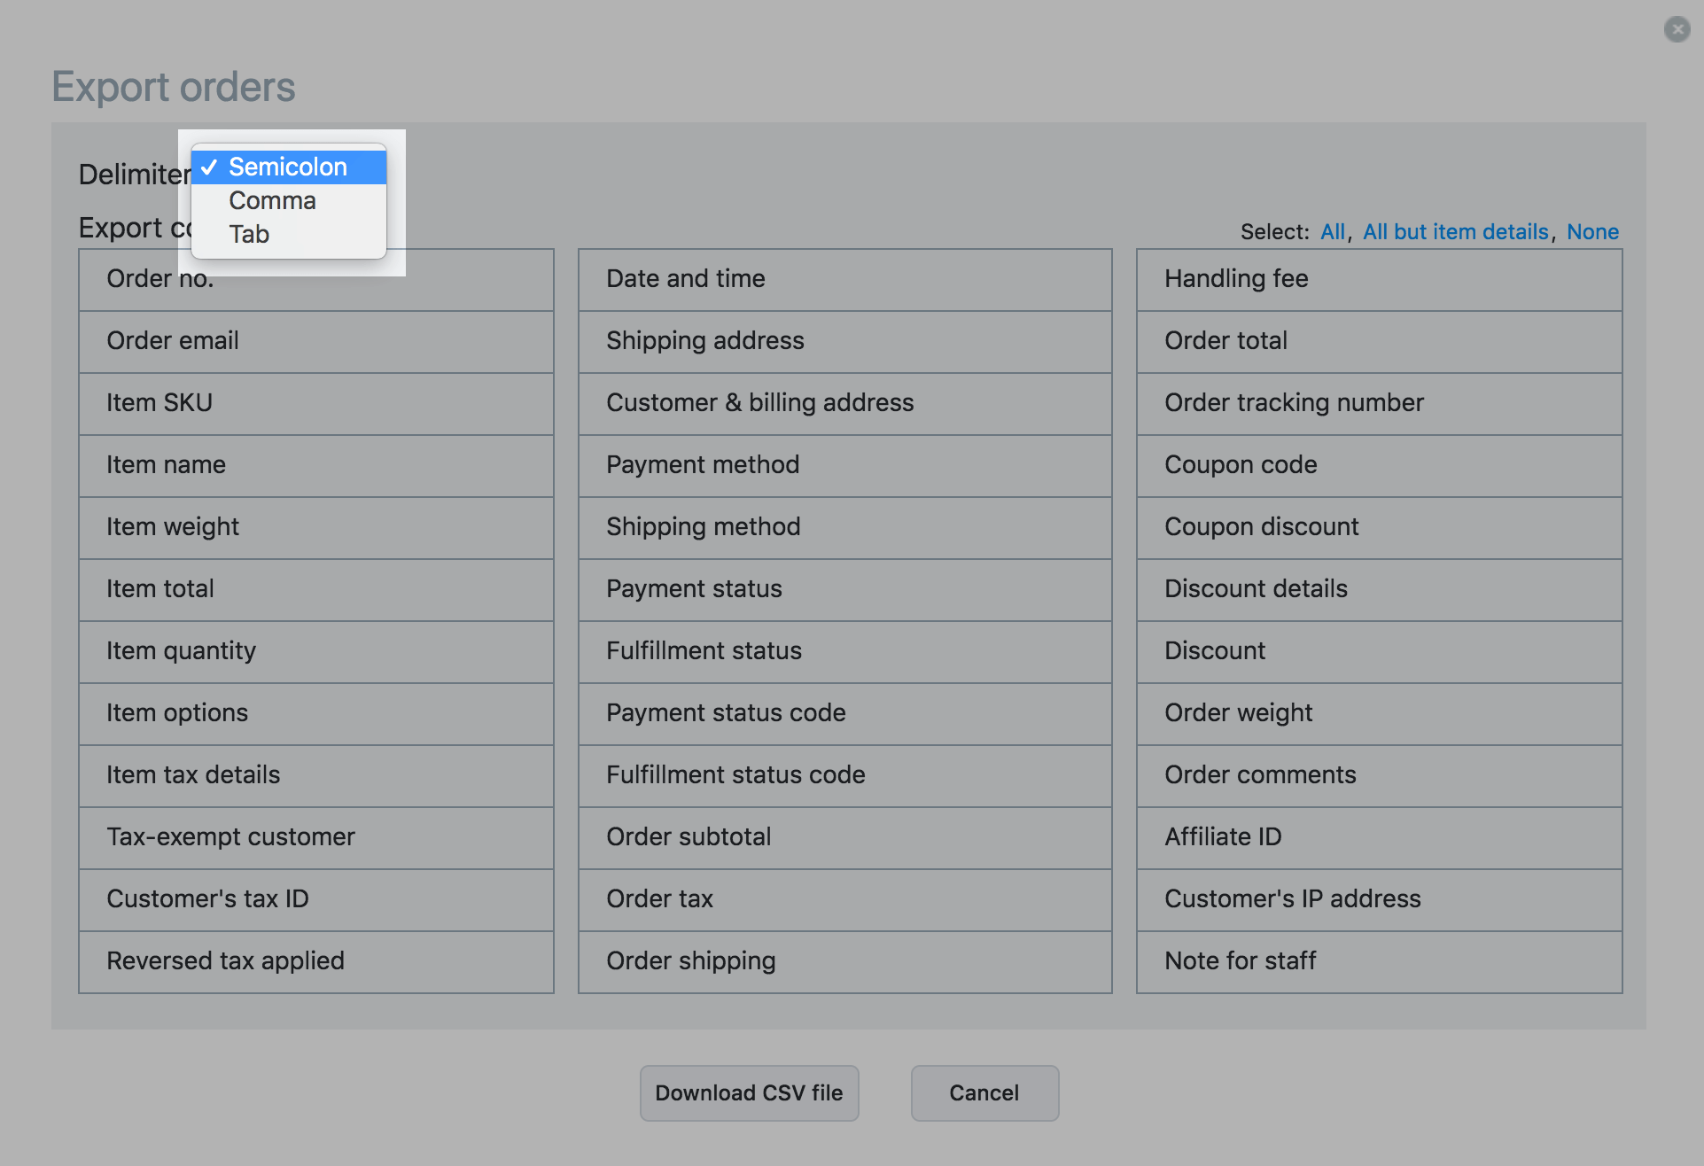The image size is (1704, 1166).
Task: Toggle Order subtotal column
Action: pos(844,837)
